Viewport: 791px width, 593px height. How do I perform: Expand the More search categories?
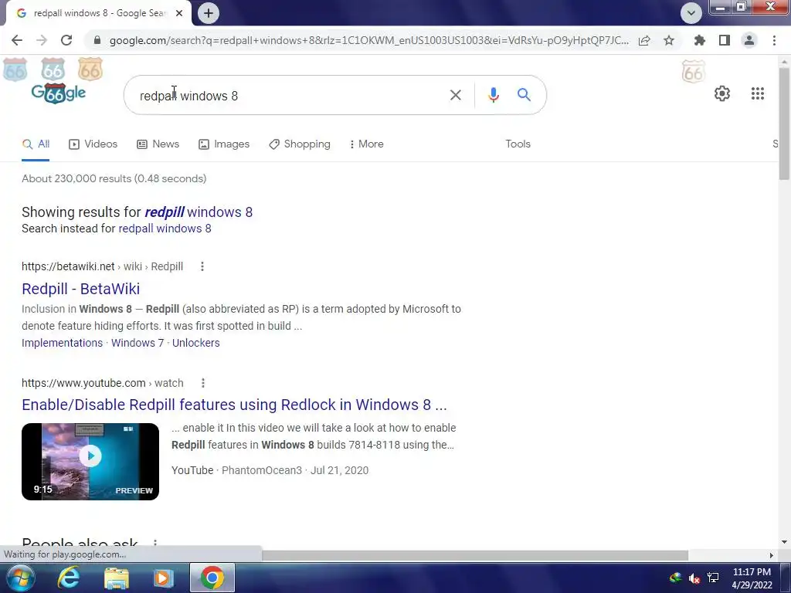[x=367, y=144]
